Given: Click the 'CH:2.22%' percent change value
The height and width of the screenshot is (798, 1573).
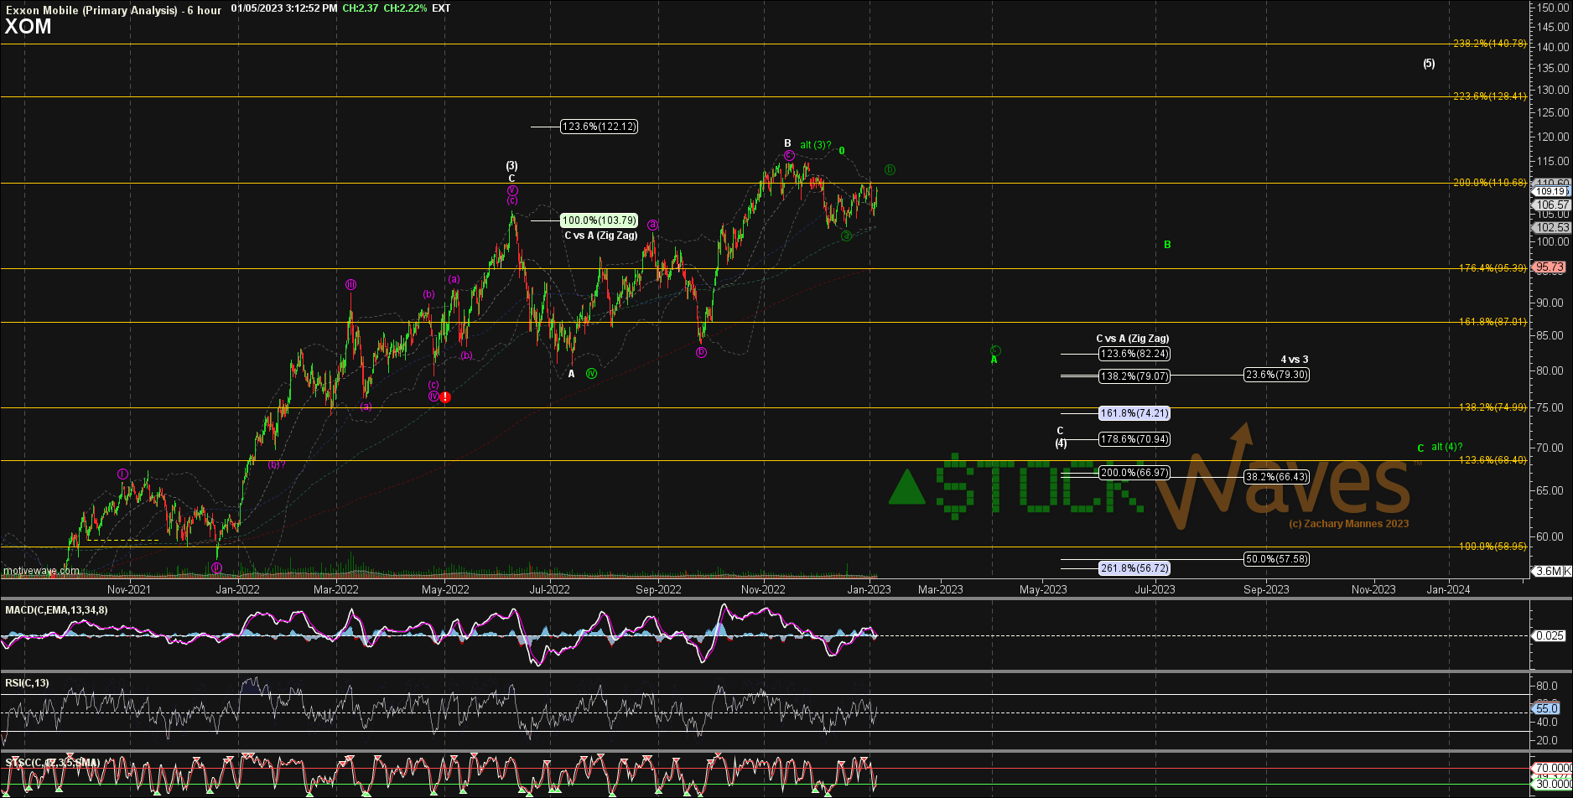Looking at the screenshot, I should point(405,8).
